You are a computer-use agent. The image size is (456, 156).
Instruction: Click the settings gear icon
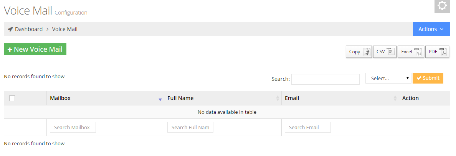click(442, 6)
